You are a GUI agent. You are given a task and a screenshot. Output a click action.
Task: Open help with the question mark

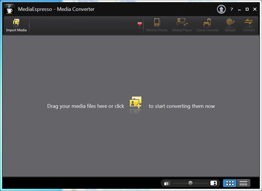pyautogui.click(x=232, y=10)
